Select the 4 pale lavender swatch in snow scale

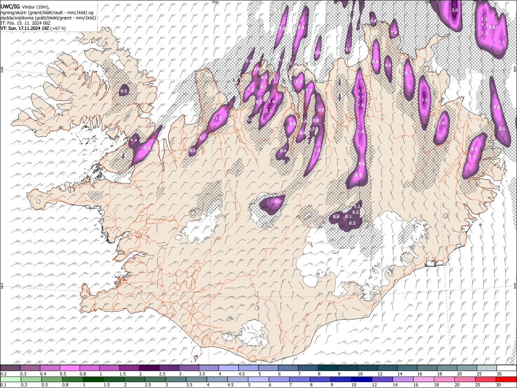coord(228,368)
